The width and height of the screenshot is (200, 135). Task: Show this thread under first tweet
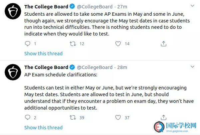[43, 54]
